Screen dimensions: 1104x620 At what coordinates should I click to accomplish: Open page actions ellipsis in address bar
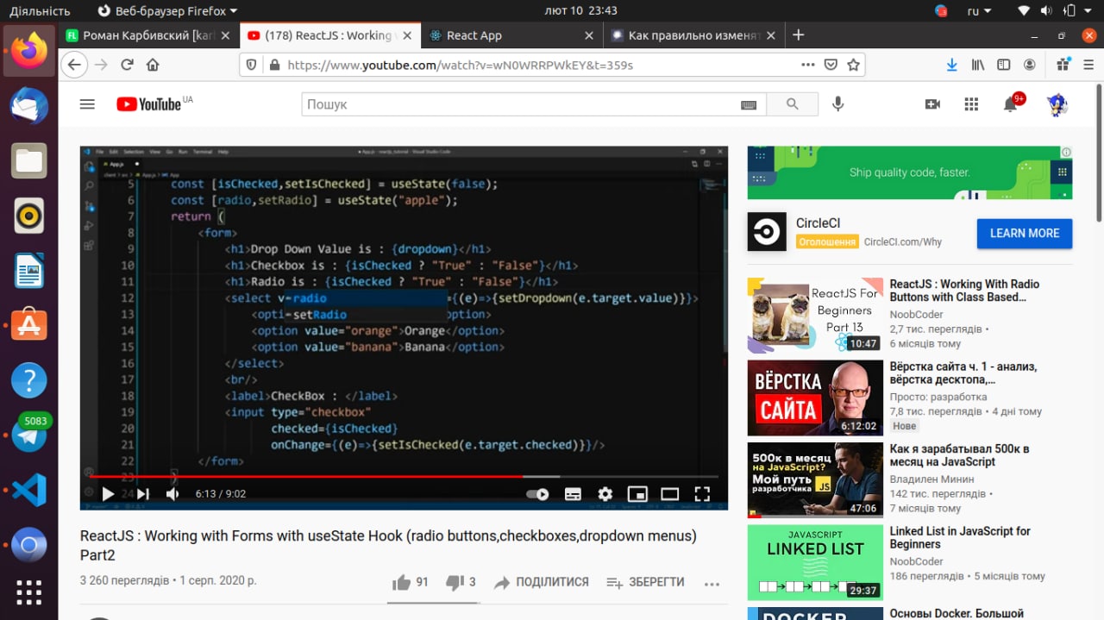(x=807, y=65)
